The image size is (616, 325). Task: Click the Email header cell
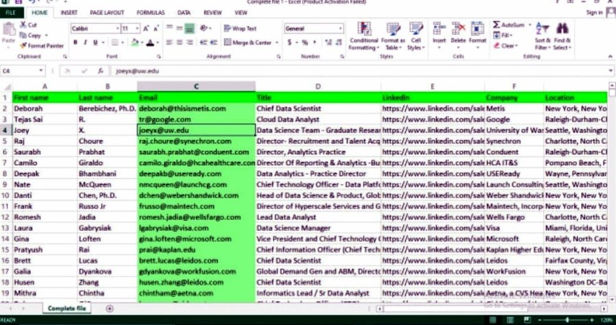coord(196,98)
